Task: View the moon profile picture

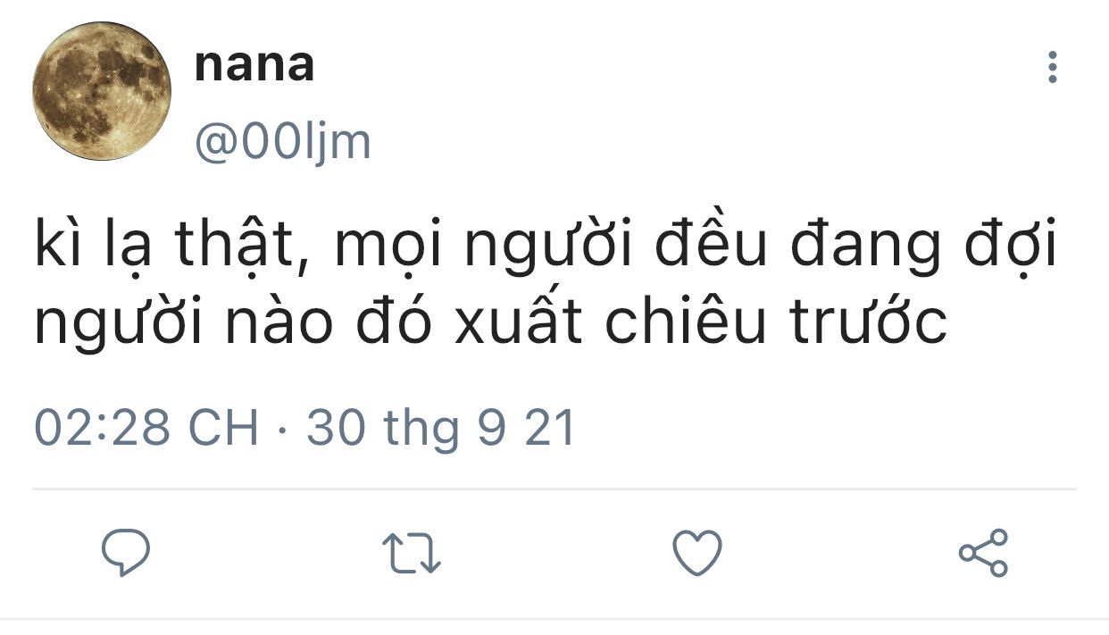Action: click(x=101, y=92)
